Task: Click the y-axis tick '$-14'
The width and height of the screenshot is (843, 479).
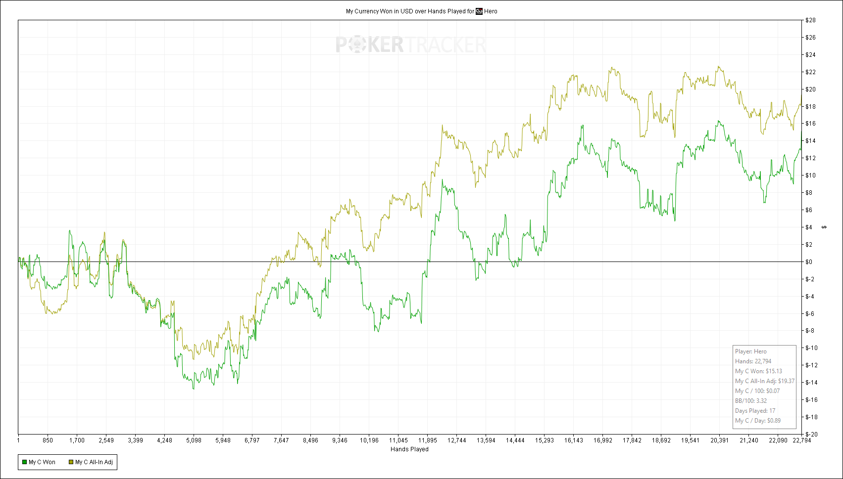Action: [811, 383]
